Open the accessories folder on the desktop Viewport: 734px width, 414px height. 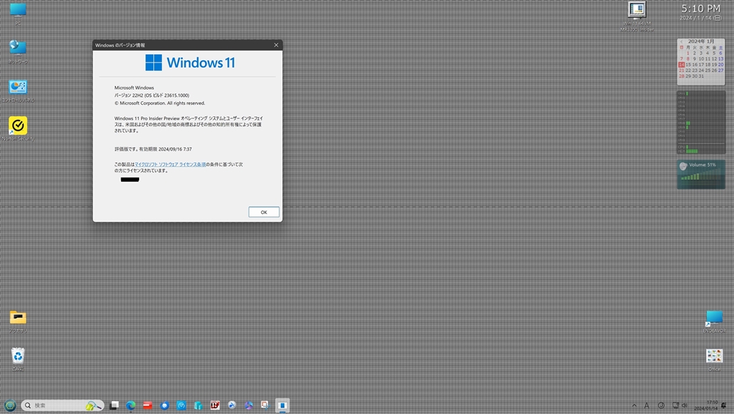pyautogui.click(x=18, y=321)
